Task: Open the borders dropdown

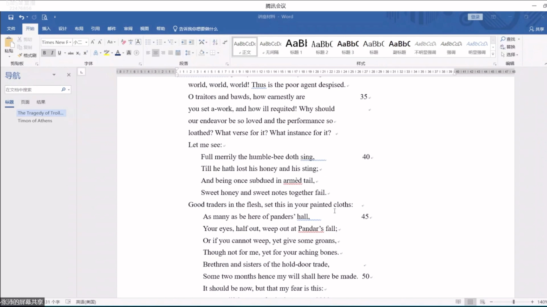Action: point(218,53)
